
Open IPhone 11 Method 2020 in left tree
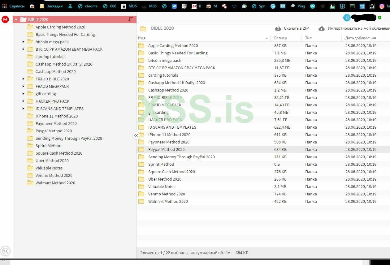point(57,116)
